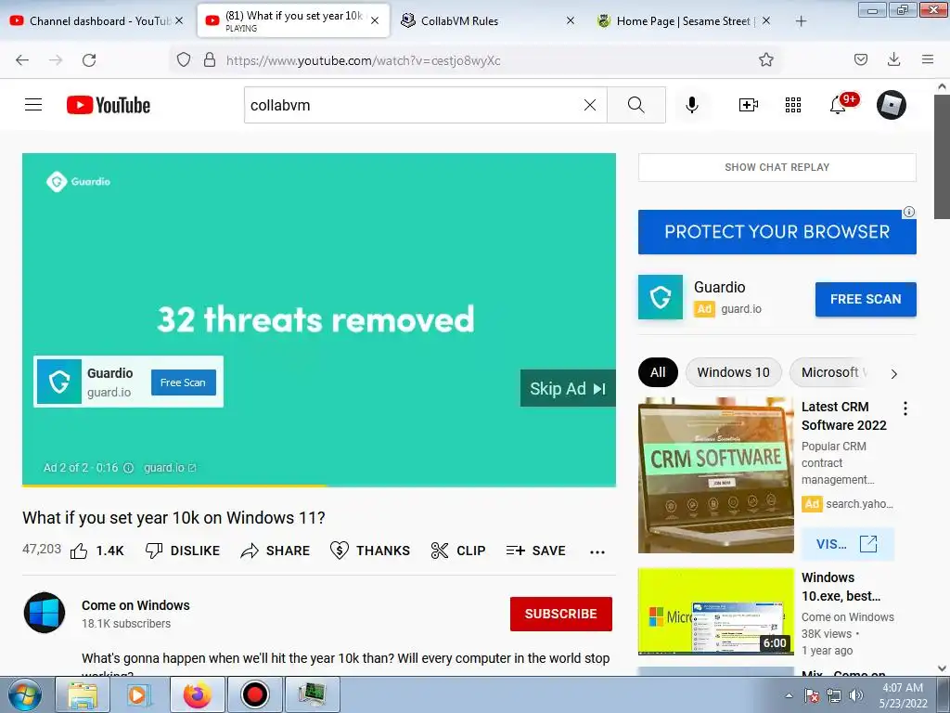Open the notifications bell
The height and width of the screenshot is (713, 950).
[838, 105]
